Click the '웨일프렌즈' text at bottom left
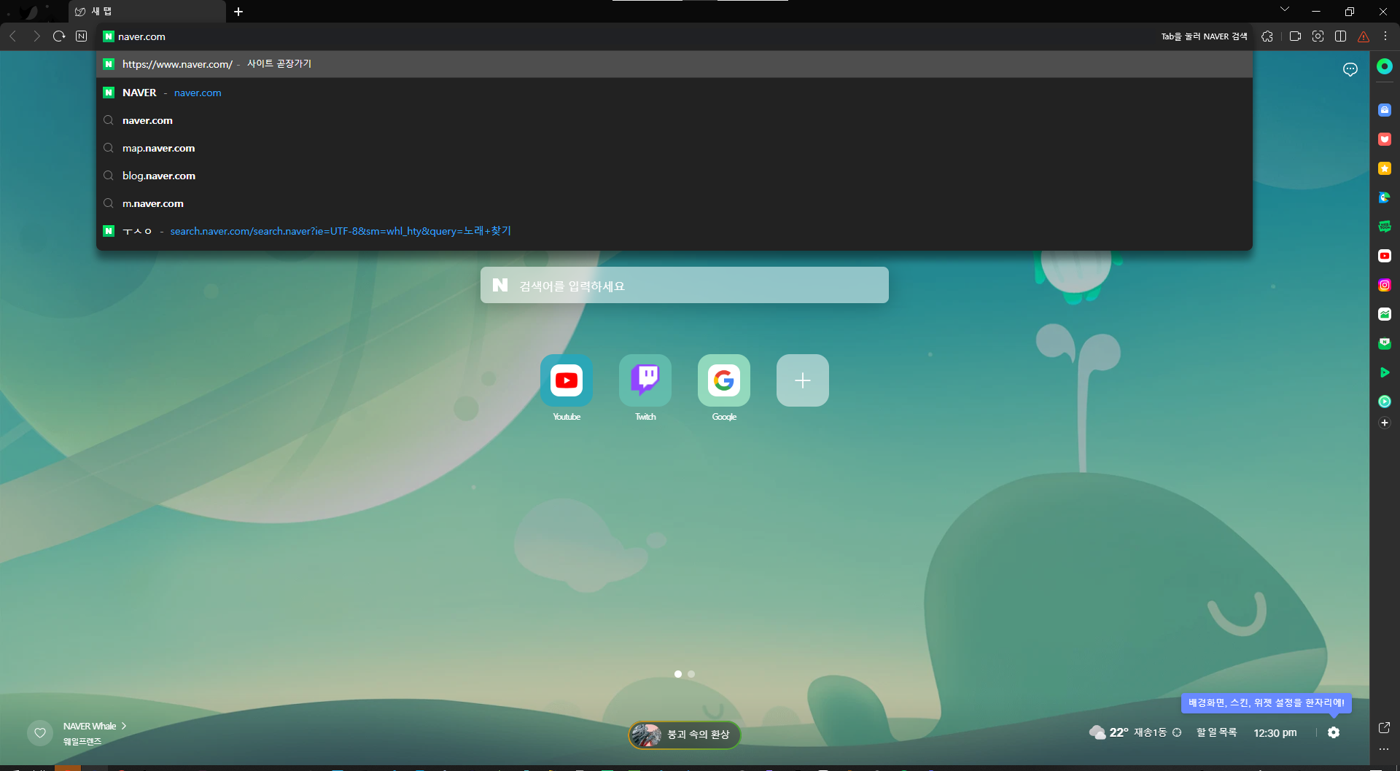The image size is (1400, 771). [x=82, y=741]
